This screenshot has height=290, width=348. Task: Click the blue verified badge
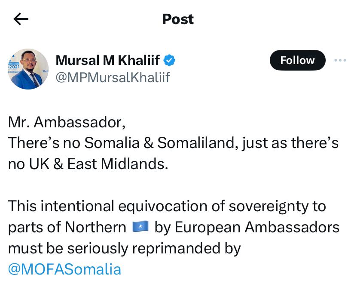pos(170,60)
